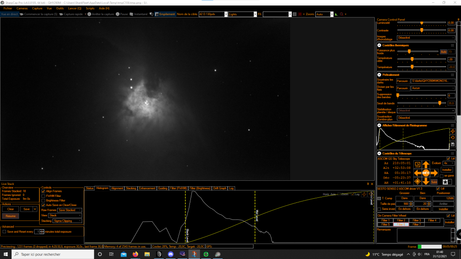Screen dimensions: 461x259
Task: Slew telescope left with the left arrow
Action: (x=418, y=173)
